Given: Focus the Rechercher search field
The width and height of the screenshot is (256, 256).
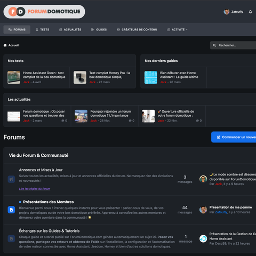Looking at the screenshot, I should pyautogui.click(x=233, y=45).
